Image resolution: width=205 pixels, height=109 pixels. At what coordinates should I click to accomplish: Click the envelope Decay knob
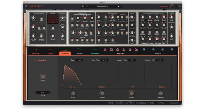coord(102,93)
